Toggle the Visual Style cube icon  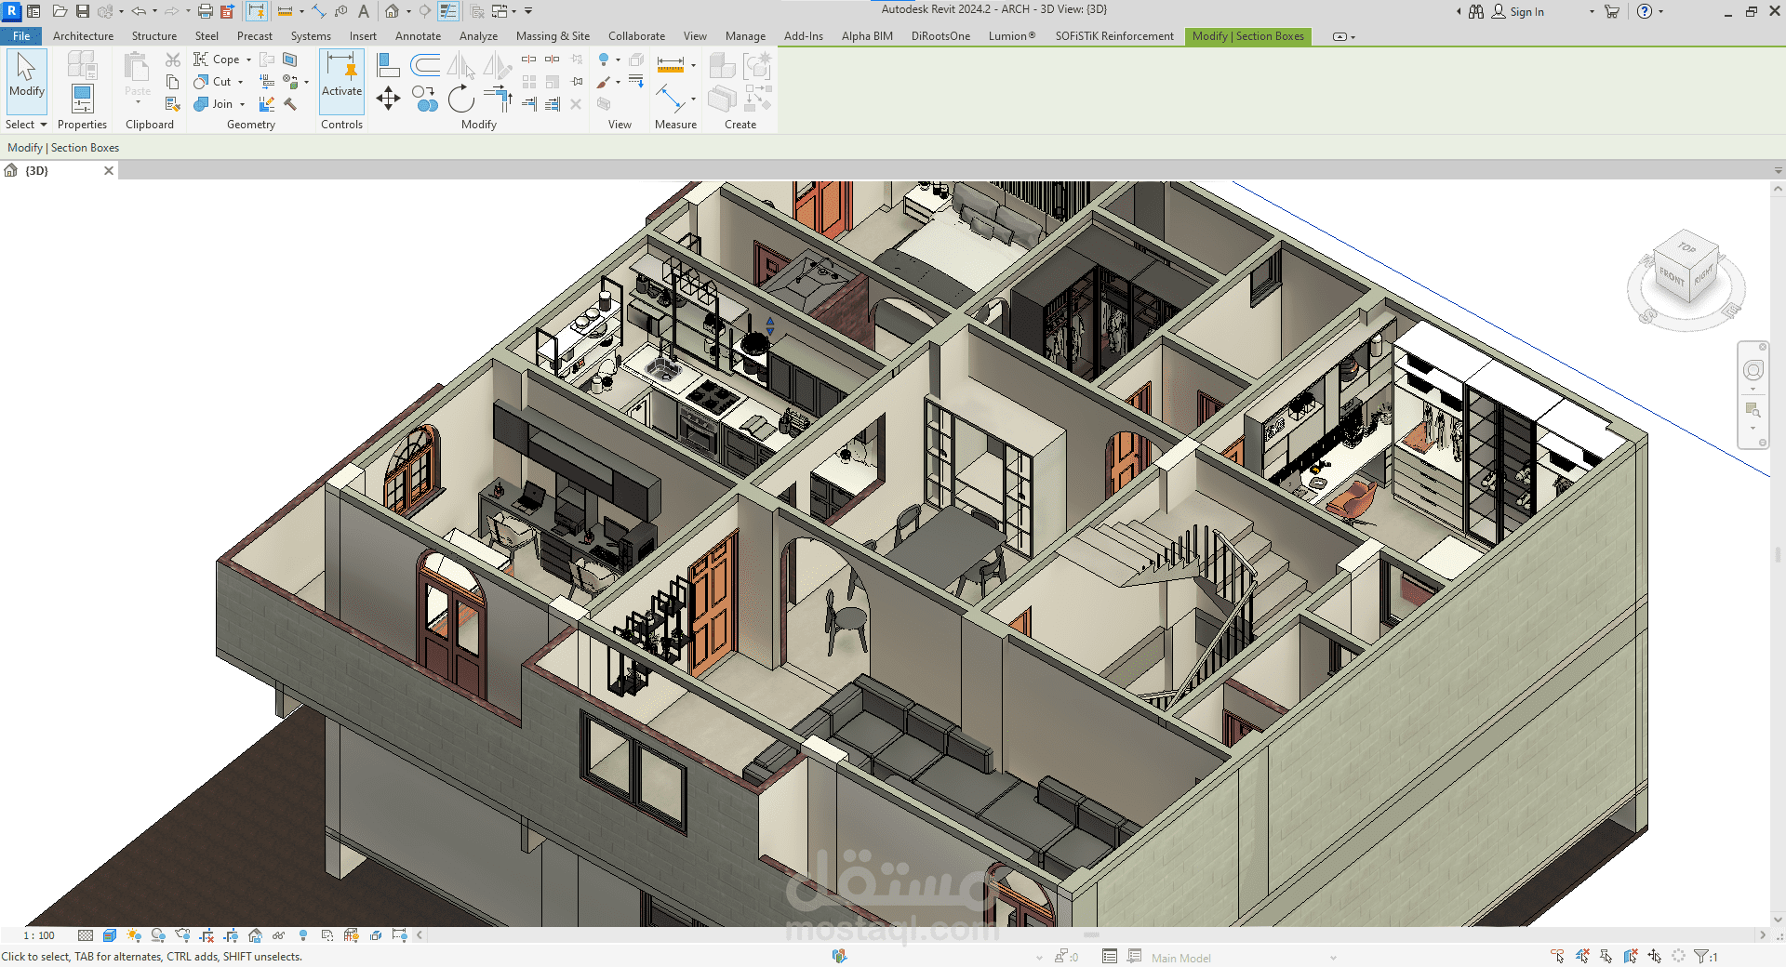(x=110, y=935)
